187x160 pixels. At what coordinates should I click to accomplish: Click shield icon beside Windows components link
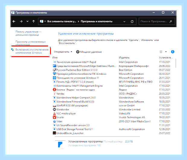tap(13, 50)
